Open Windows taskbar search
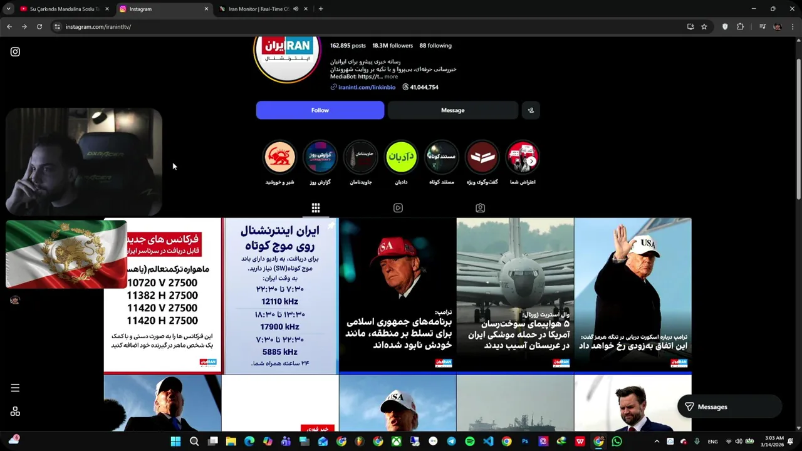Image resolution: width=802 pixels, height=451 pixels. pyautogui.click(x=194, y=442)
